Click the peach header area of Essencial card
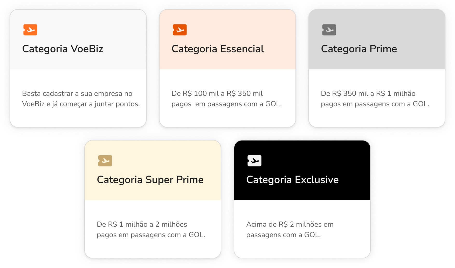 (x=228, y=39)
